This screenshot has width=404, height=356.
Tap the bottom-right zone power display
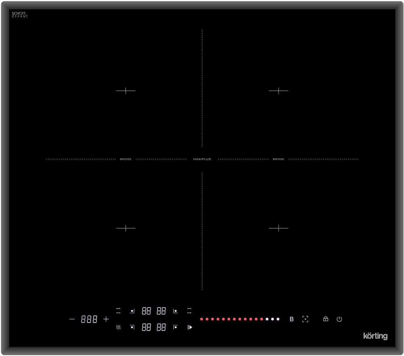(161, 327)
